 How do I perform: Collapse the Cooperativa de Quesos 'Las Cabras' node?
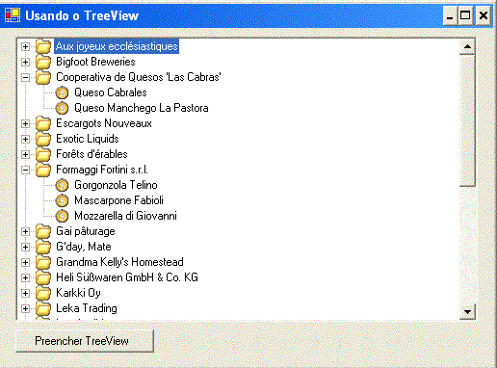[25, 77]
